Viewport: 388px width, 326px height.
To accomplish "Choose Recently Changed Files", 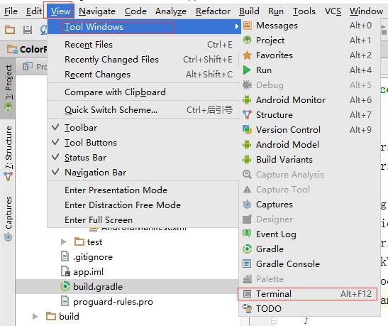I will click(143, 60).
